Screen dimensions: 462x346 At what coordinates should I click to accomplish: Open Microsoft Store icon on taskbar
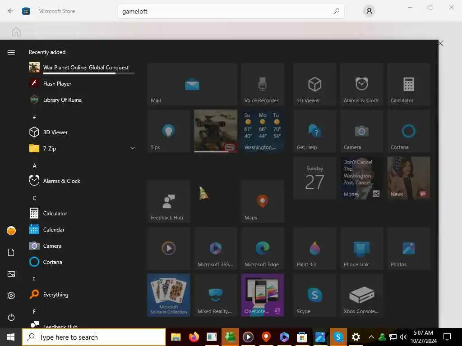pos(302,337)
